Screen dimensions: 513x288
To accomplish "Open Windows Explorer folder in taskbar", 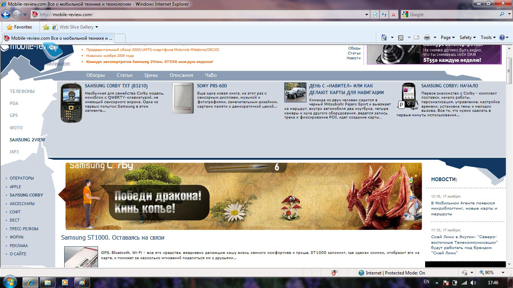I will [48, 282].
